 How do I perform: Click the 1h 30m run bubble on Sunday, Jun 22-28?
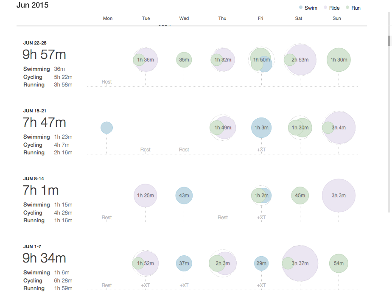pos(339,60)
